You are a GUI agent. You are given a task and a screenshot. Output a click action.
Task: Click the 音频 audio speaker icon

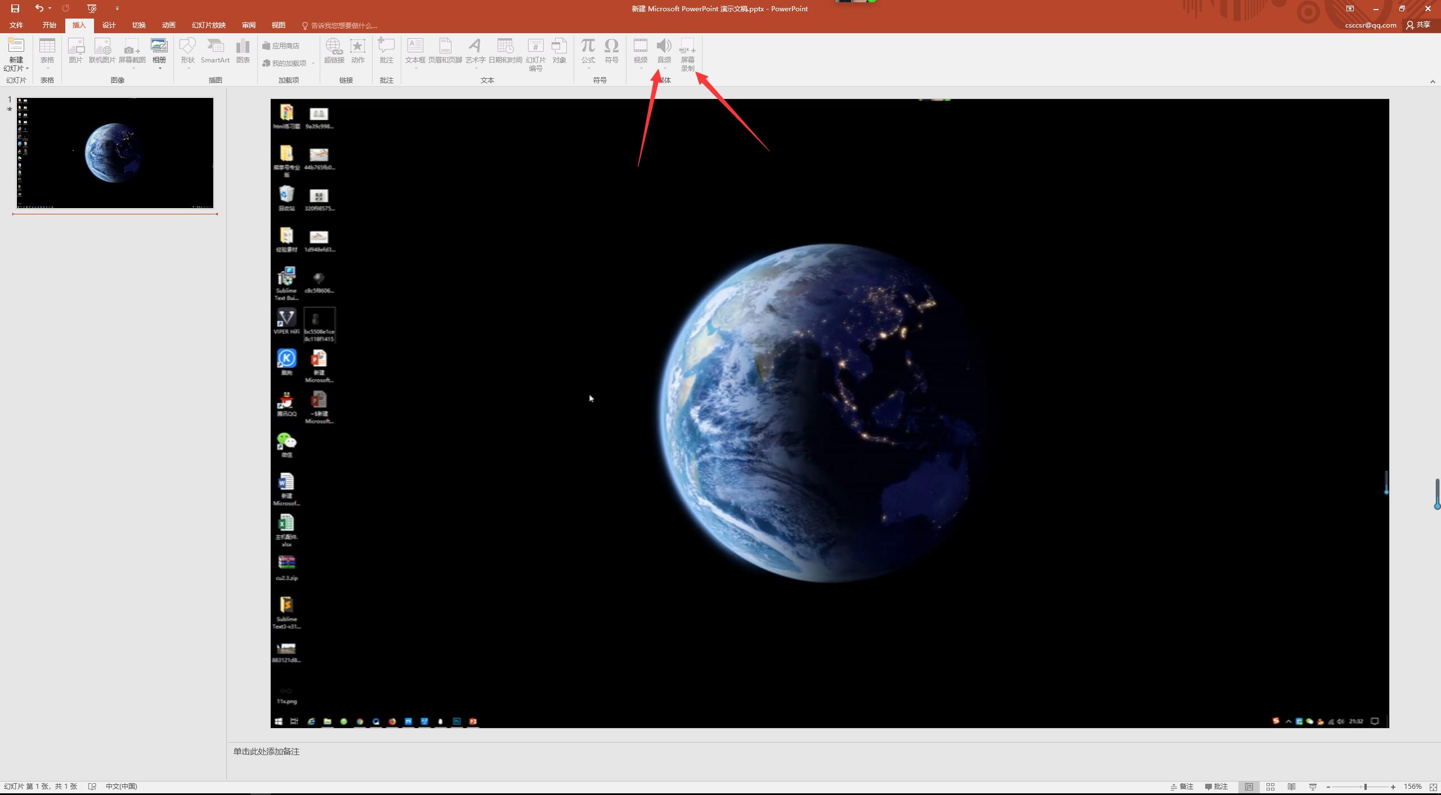pos(664,47)
